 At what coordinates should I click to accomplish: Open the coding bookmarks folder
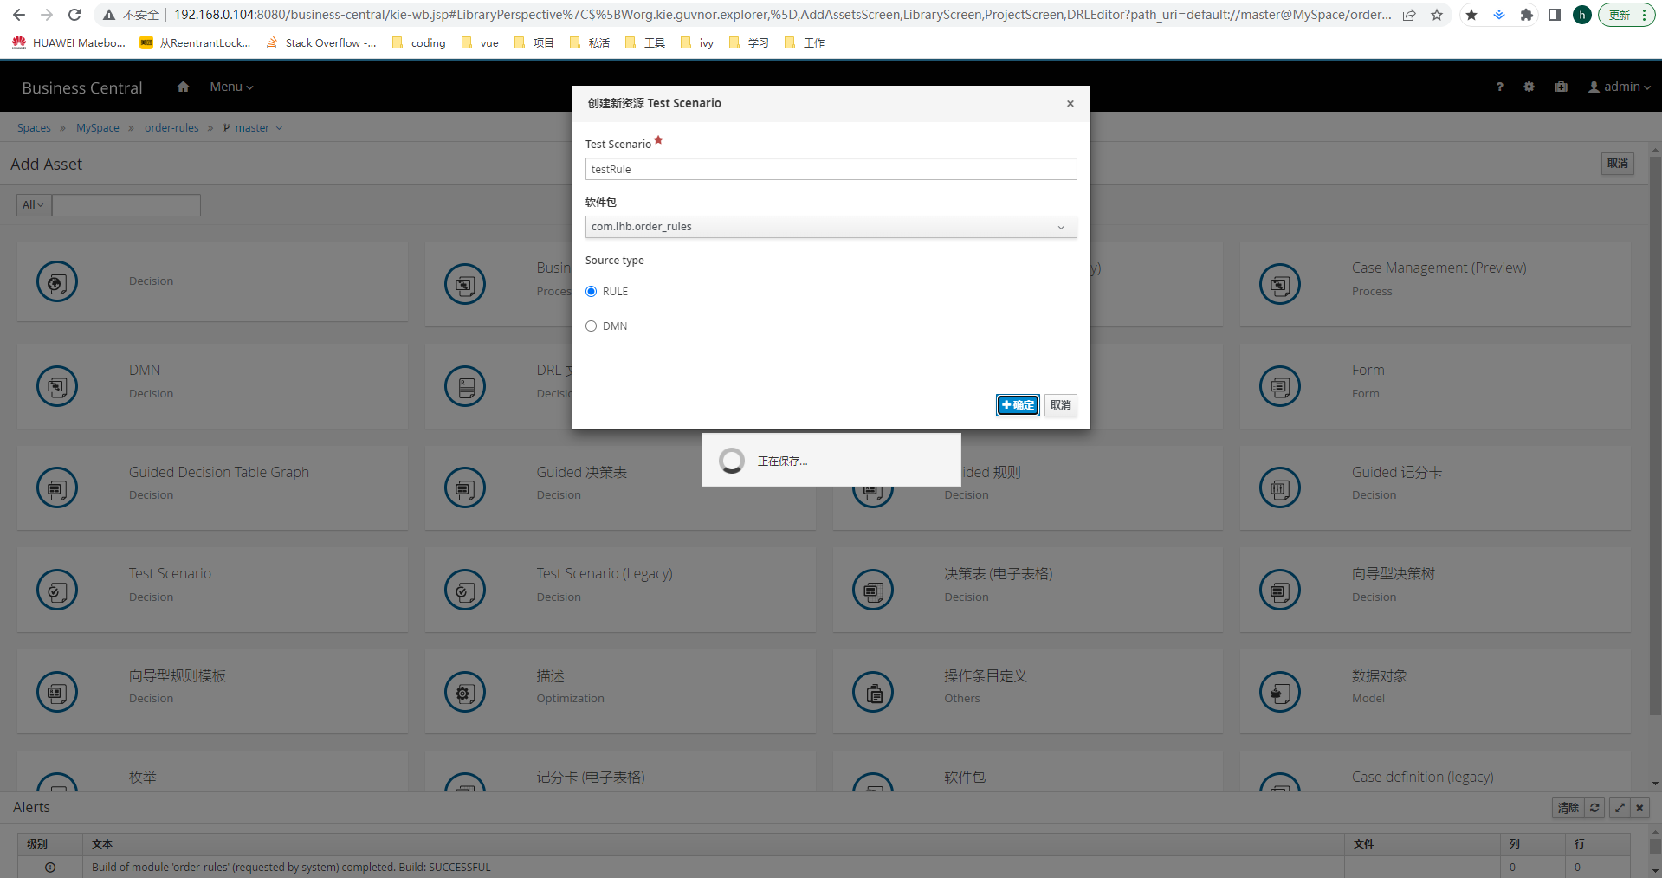(x=419, y=42)
